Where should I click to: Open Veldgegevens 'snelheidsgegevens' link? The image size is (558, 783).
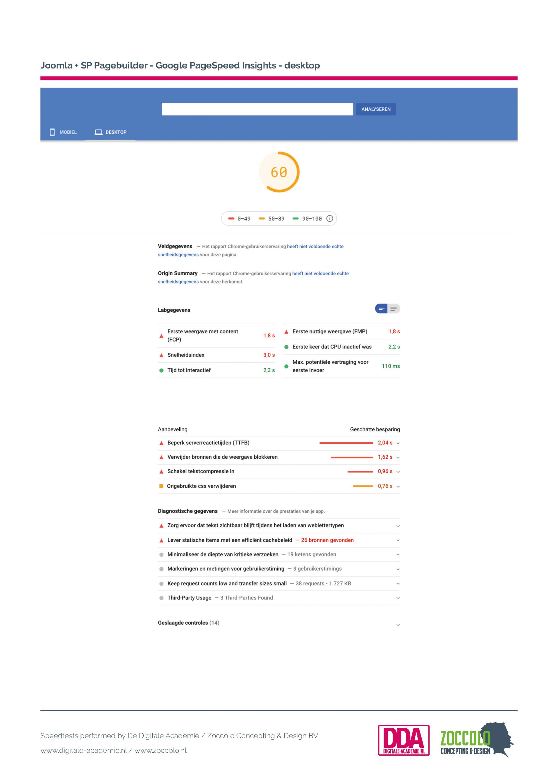[x=178, y=255]
